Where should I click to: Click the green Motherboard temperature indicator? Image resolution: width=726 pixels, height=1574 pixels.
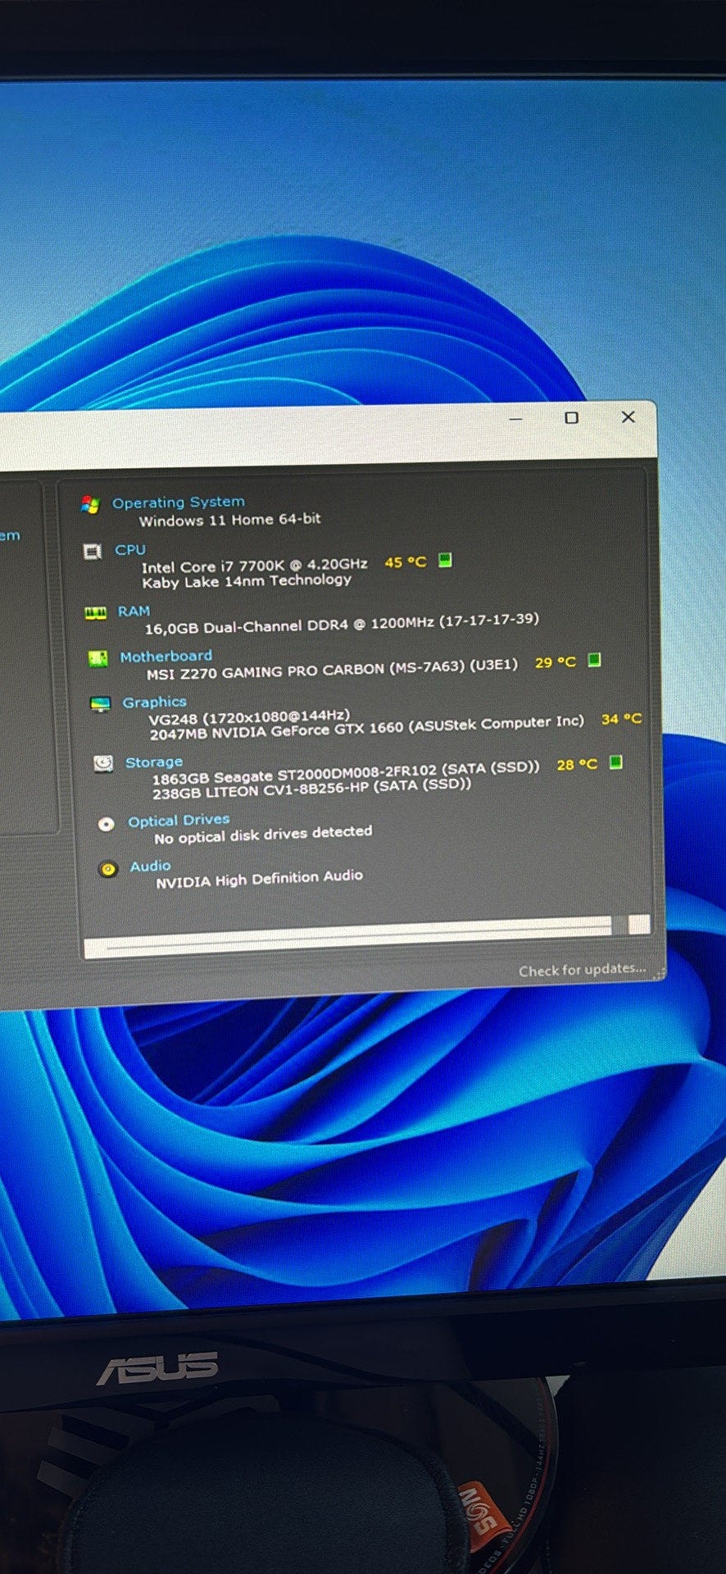coord(595,660)
